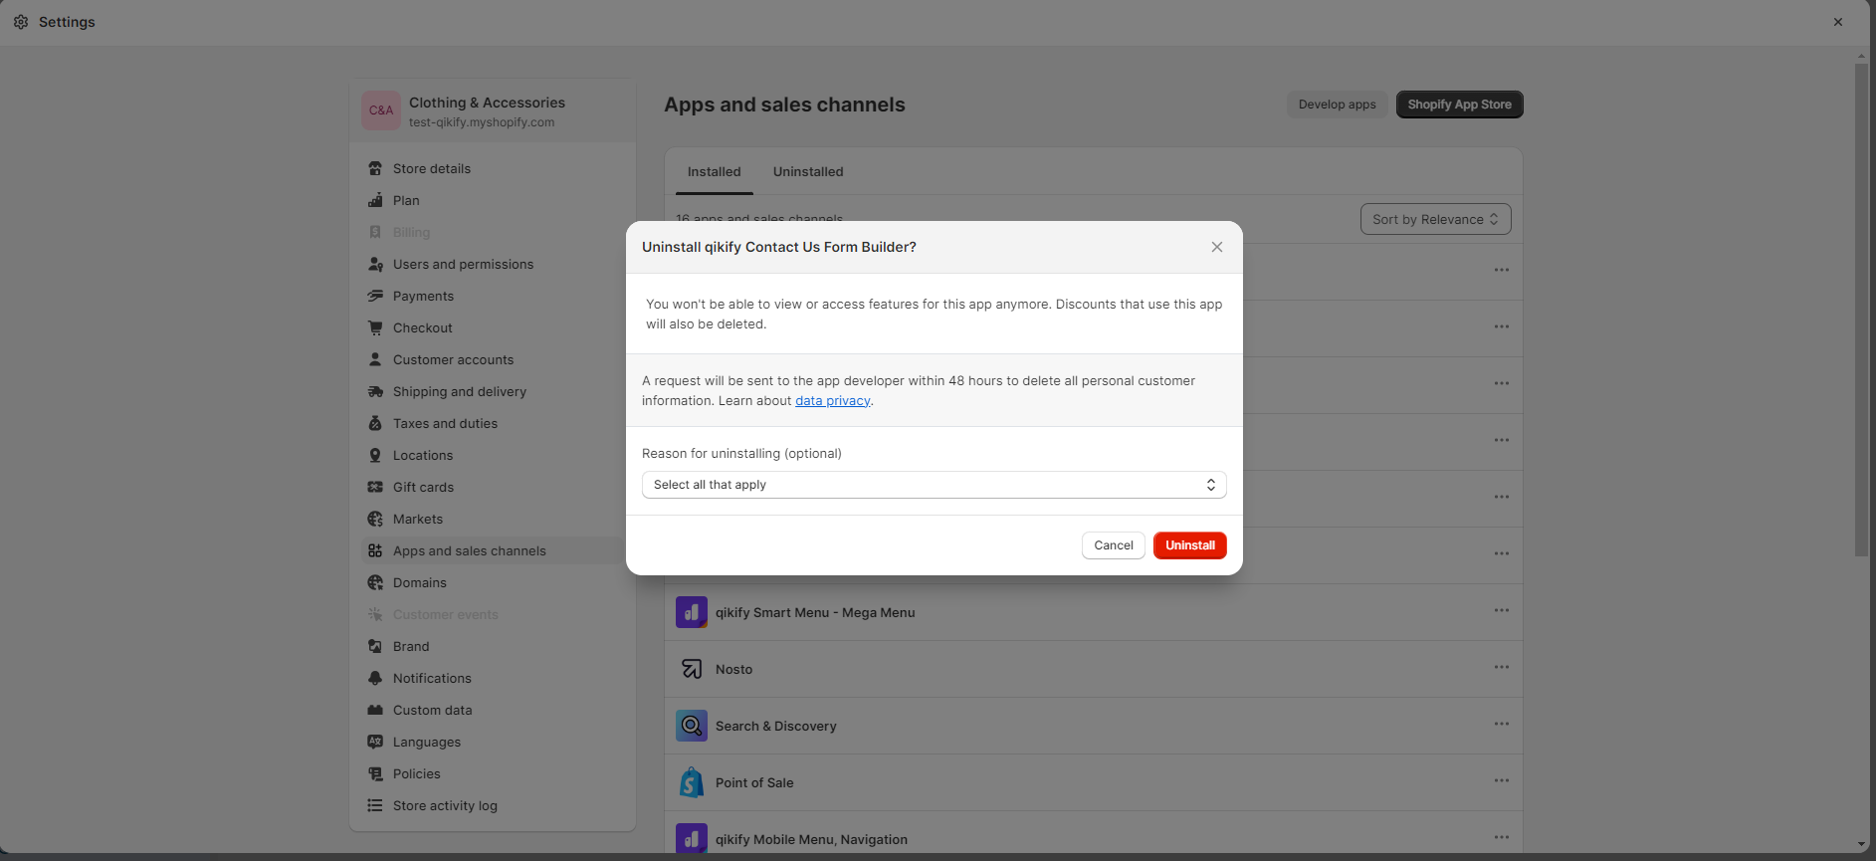Open Notifications settings
The image size is (1876, 861).
493,678
